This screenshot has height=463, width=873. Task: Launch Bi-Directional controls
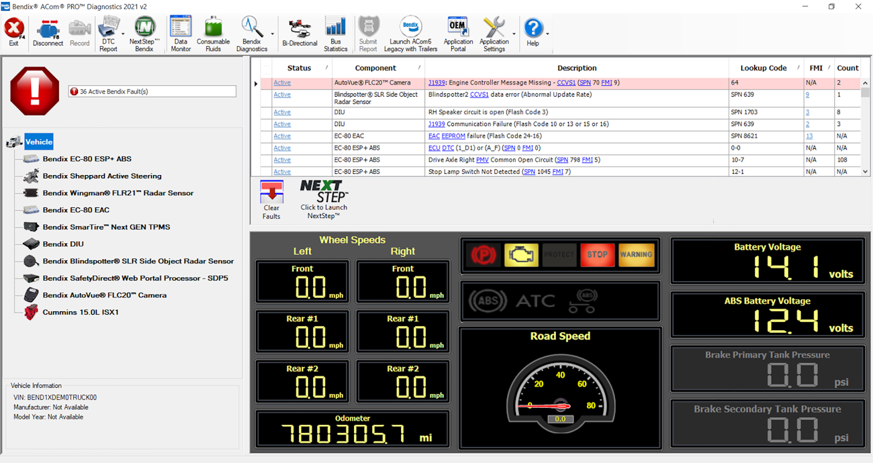click(x=300, y=32)
